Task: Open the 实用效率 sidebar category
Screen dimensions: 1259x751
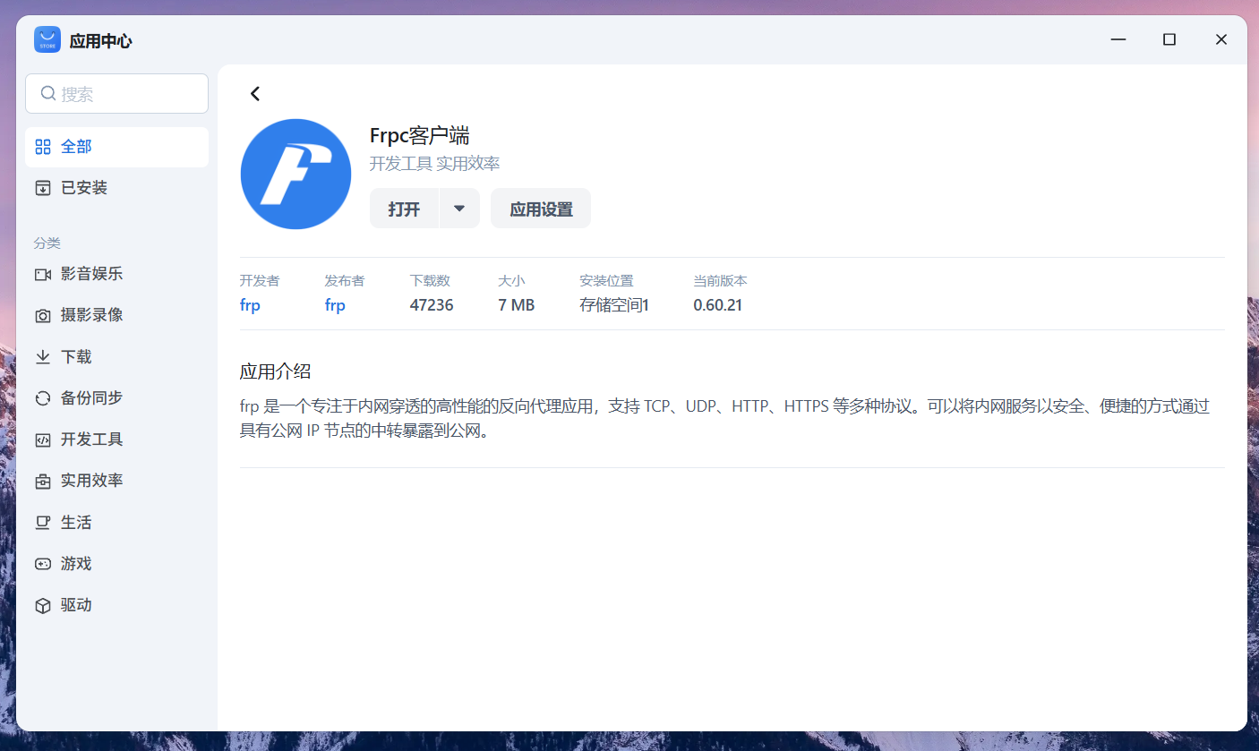Action: 116,481
